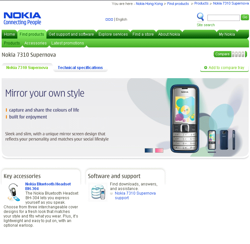The width and height of the screenshot is (250, 244).
Task: Open the My Nokia menu
Action: 227,34
